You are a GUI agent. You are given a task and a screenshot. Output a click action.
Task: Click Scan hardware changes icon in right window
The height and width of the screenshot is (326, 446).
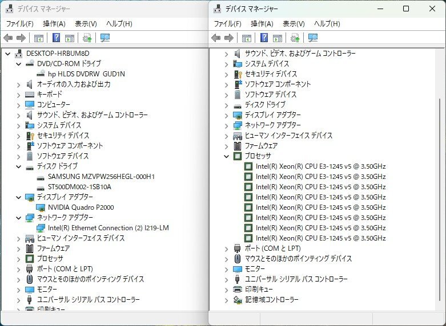pos(313,38)
